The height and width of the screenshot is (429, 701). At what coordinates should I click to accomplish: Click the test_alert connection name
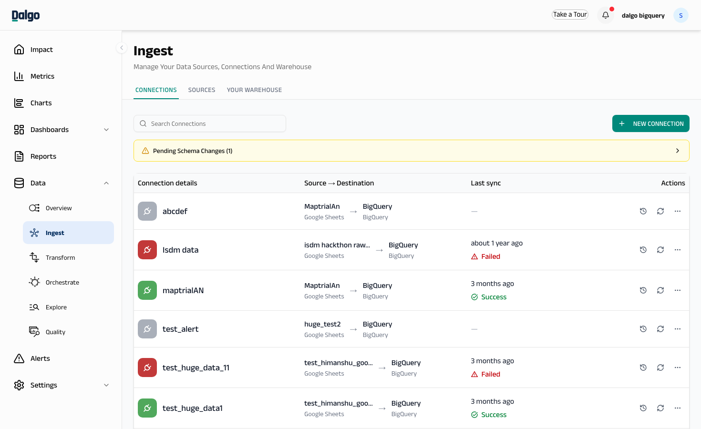(180, 329)
